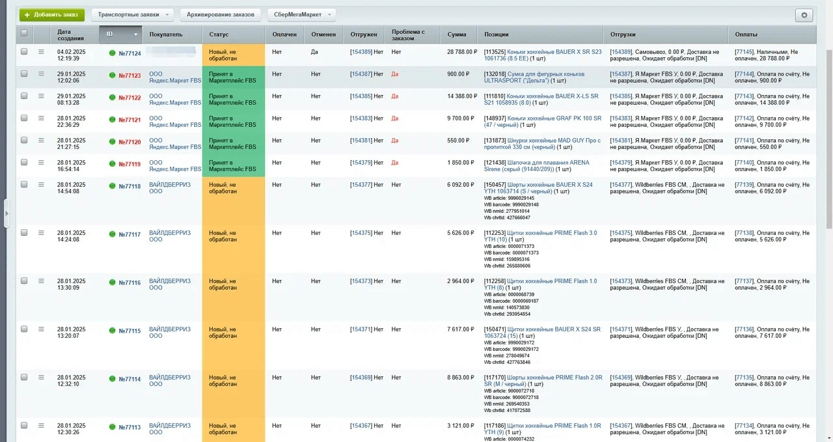
Task: Click the Добавить заказ button
Action: click(52, 14)
